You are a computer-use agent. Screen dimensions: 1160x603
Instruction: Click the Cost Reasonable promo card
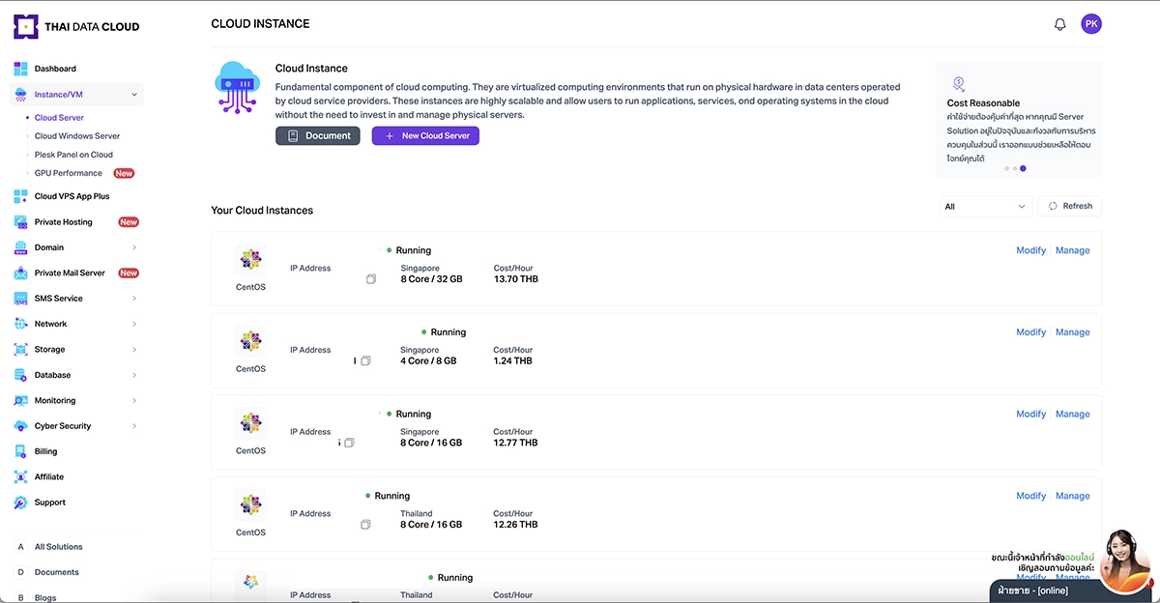point(1019,119)
